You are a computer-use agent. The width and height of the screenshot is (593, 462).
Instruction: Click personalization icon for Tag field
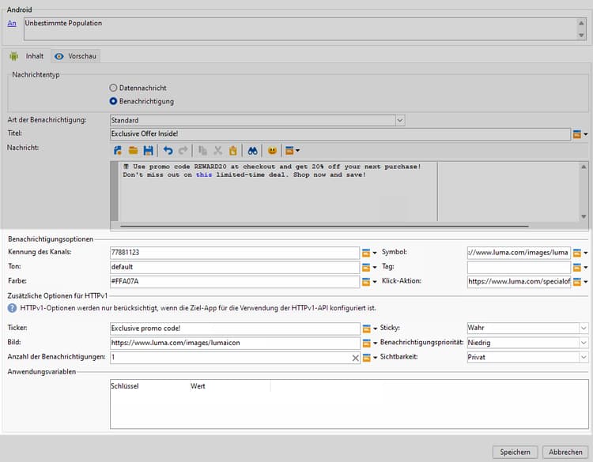pyautogui.click(x=576, y=267)
